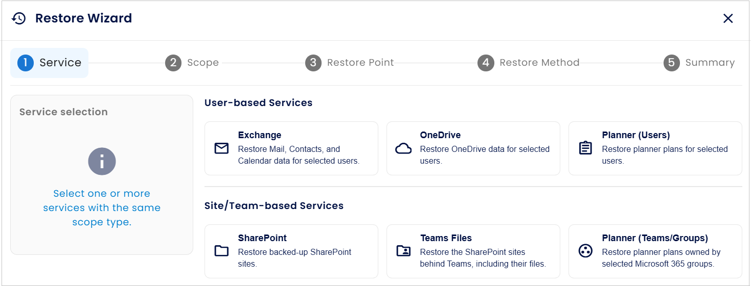Click 'Restore the SharePoint sites behind Teams' text
Screen dimensions: 751x286
[x=483, y=258]
